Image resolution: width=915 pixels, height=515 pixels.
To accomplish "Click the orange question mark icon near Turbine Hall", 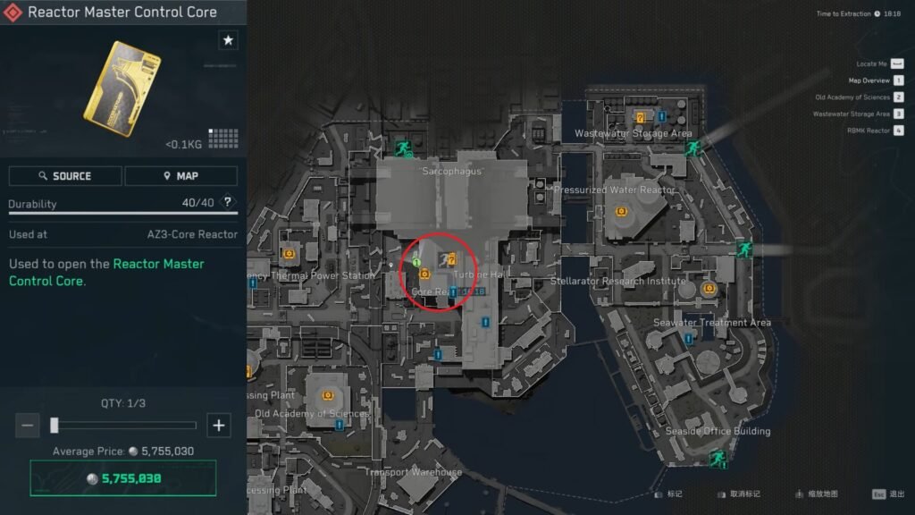I will 451,260.
